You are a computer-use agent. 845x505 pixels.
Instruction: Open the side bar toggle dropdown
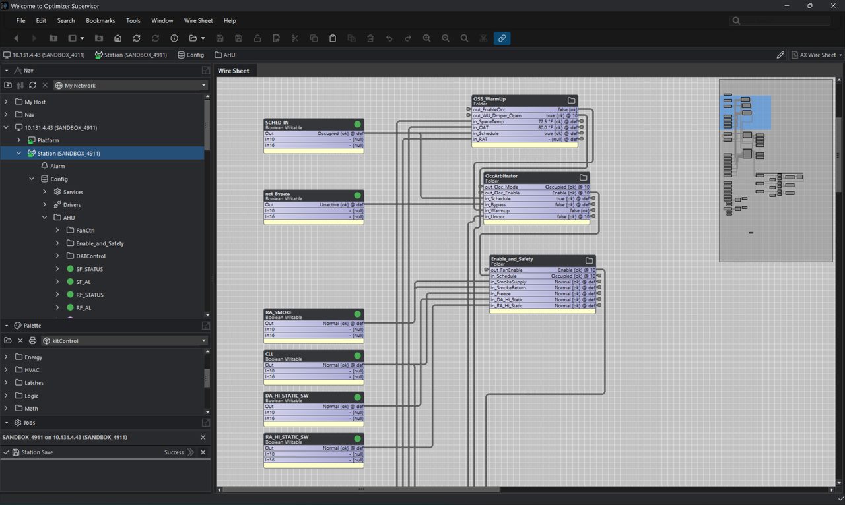click(x=82, y=38)
